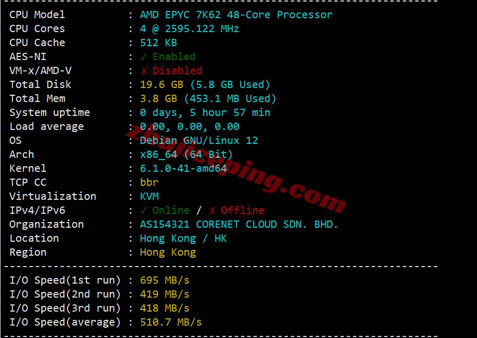Click the KVM virtualization value
The width and height of the screenshot is (477, 338).
[x=149, y=196]
